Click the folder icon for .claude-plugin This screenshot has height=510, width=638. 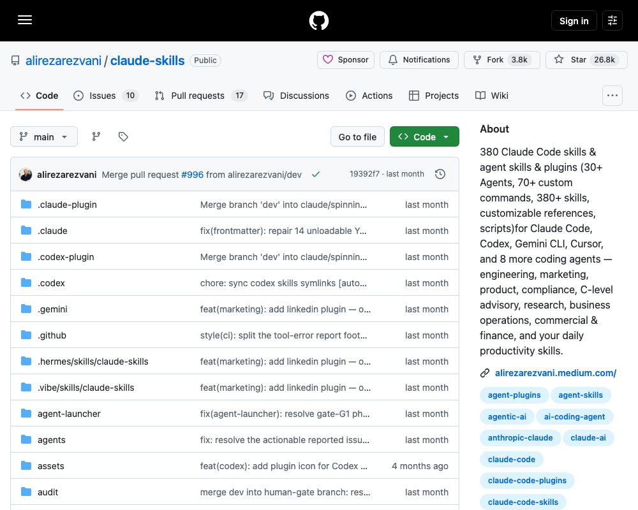tap(26, 204)
